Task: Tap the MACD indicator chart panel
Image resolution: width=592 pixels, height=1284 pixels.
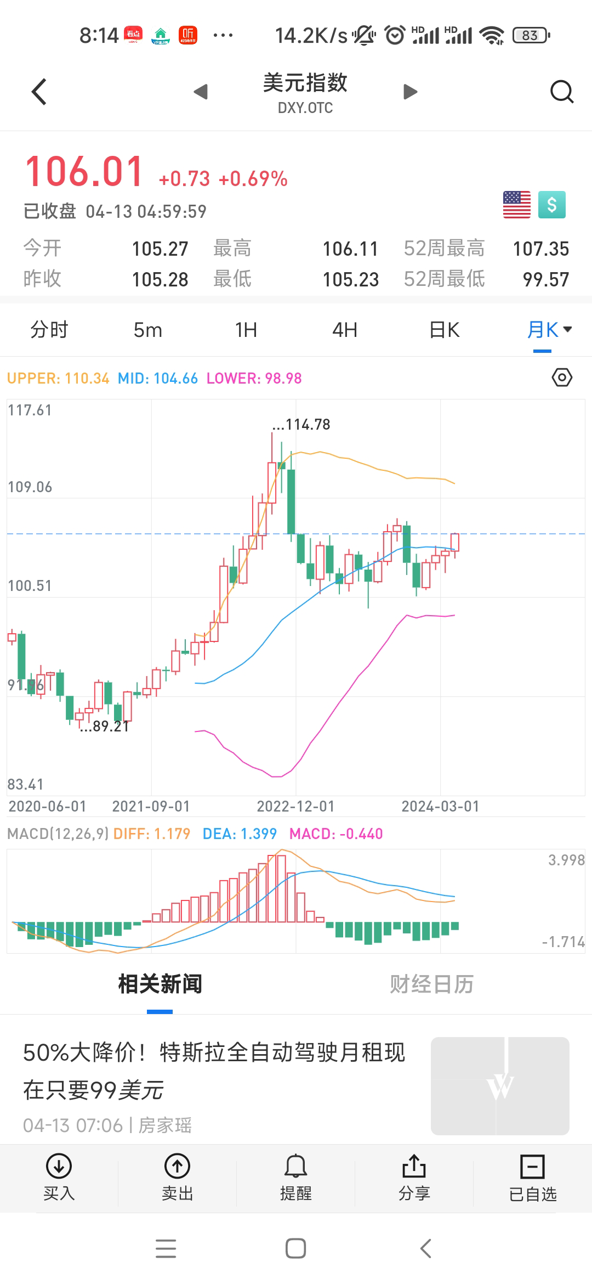Action: [x=296, y=901]
